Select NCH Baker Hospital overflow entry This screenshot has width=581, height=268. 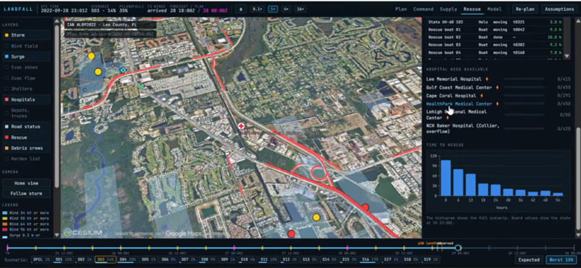tap(463, 128)
